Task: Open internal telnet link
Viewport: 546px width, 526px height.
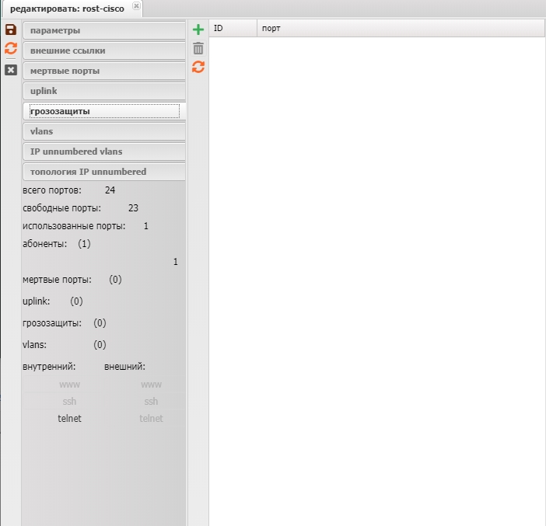Action: [x=69, y=419]
